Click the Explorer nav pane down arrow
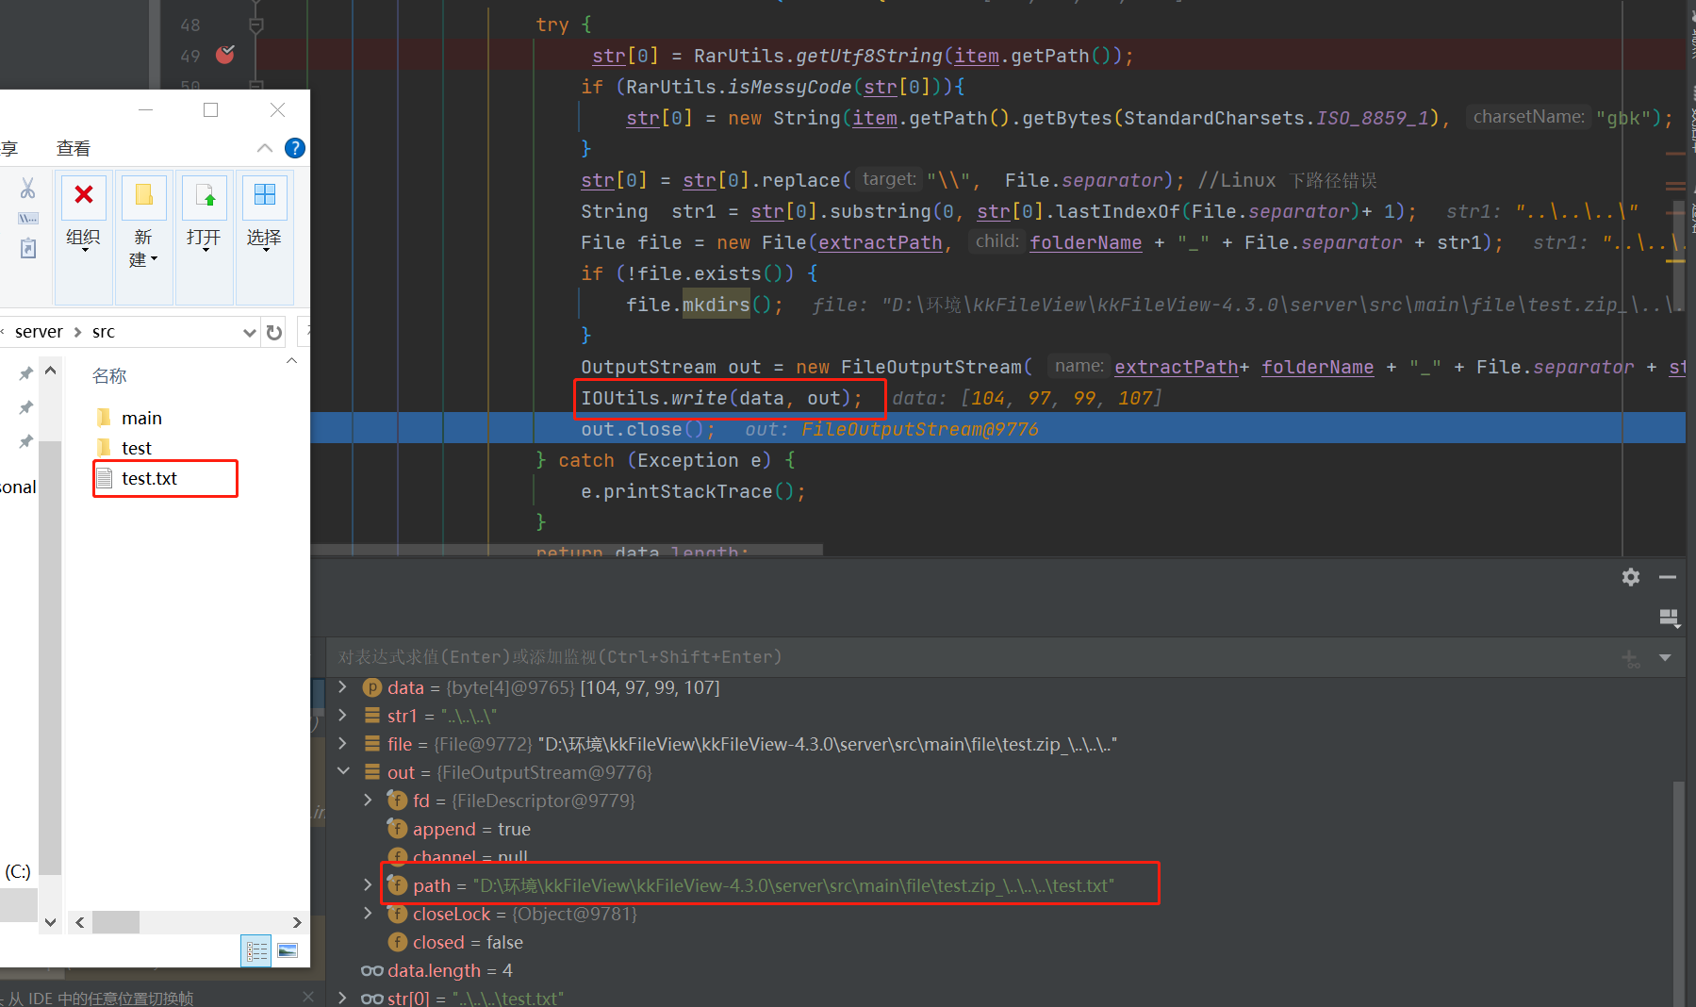 point(51,922)
